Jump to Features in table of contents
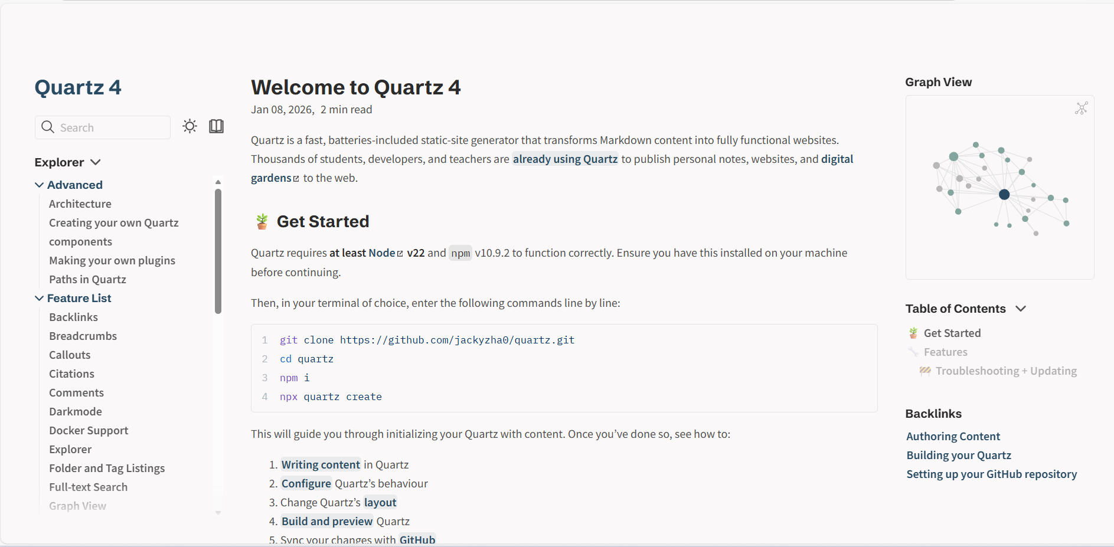 [945, 352]
